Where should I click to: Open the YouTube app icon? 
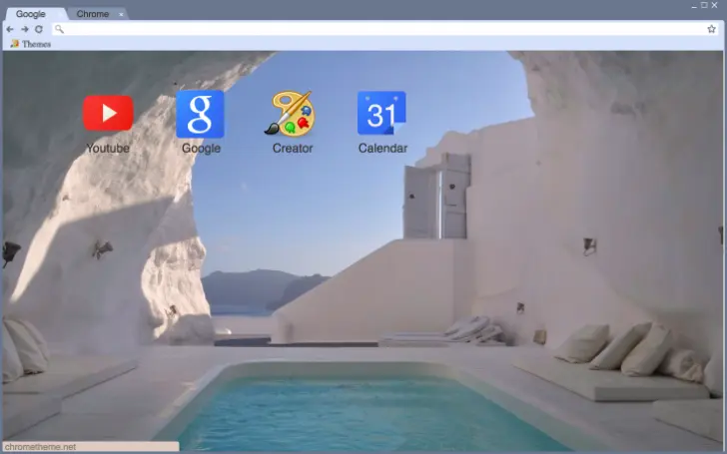click(x=108, y=113)
